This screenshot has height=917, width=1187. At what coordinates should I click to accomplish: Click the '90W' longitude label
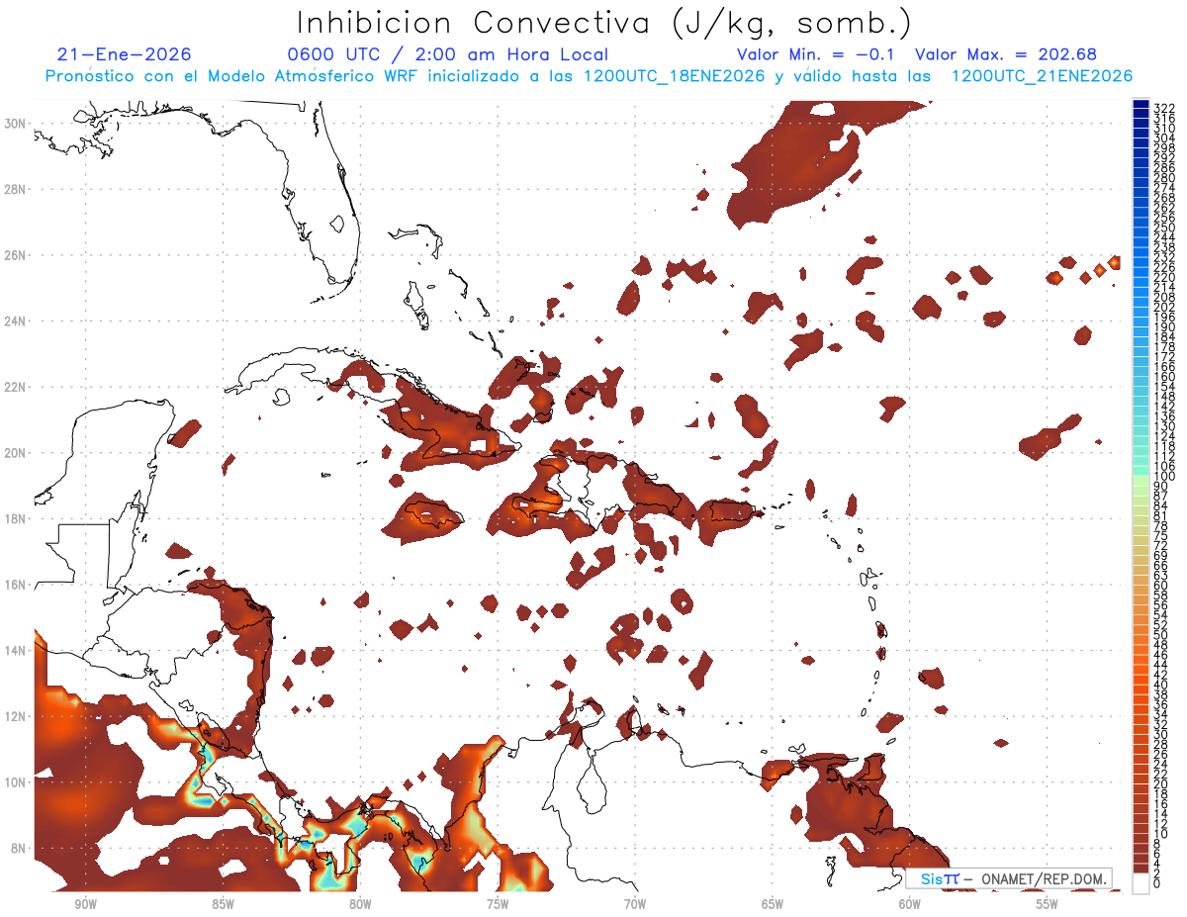click(85, 905)
